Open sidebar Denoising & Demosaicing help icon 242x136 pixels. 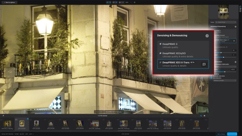point(236,27)
